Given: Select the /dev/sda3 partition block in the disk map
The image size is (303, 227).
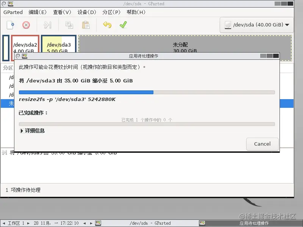Looking at the screenshot, I should pos(59,44).
